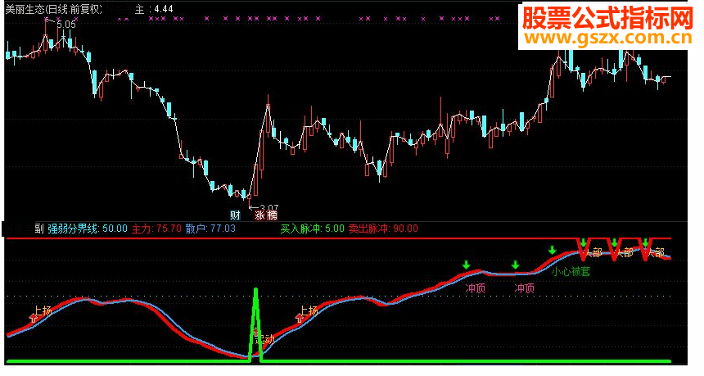Viewport: 704px width, 376px height.
Task: Click the 买入脉冲: 5.00 readout
Action: coord(312,229)
